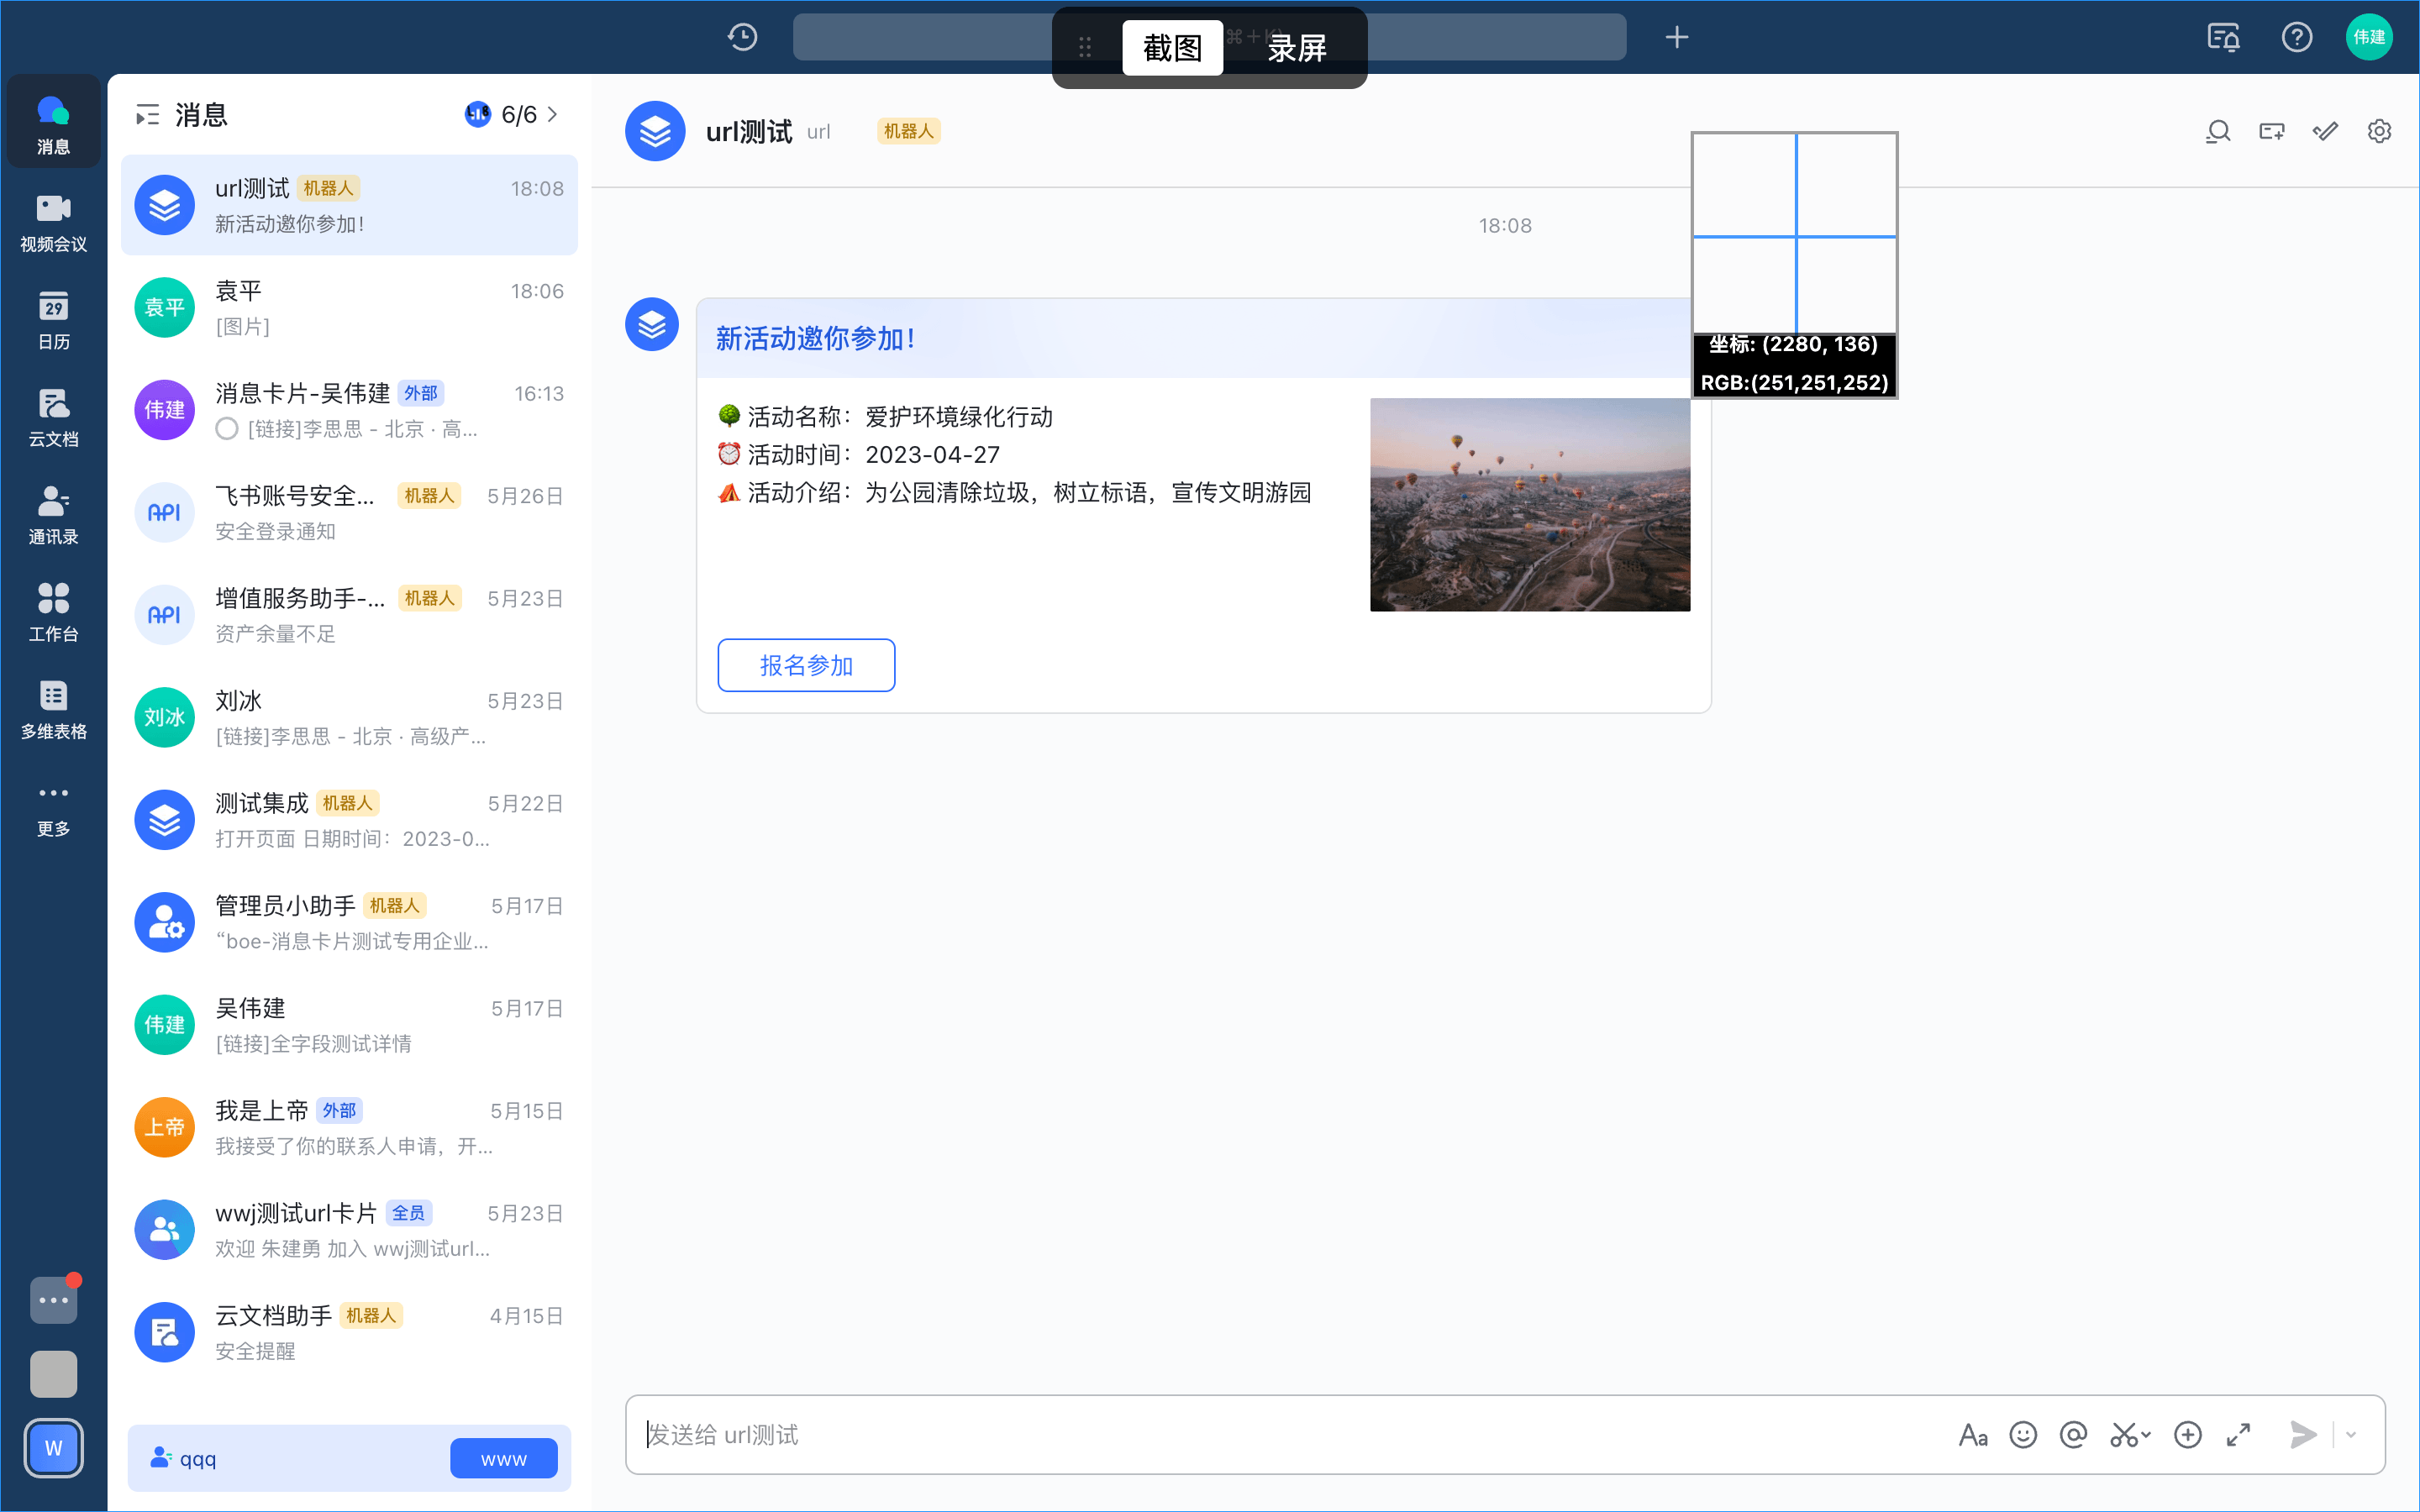
Task: Select the 录屏 screen recording tab
Action: pos(1297,47)
